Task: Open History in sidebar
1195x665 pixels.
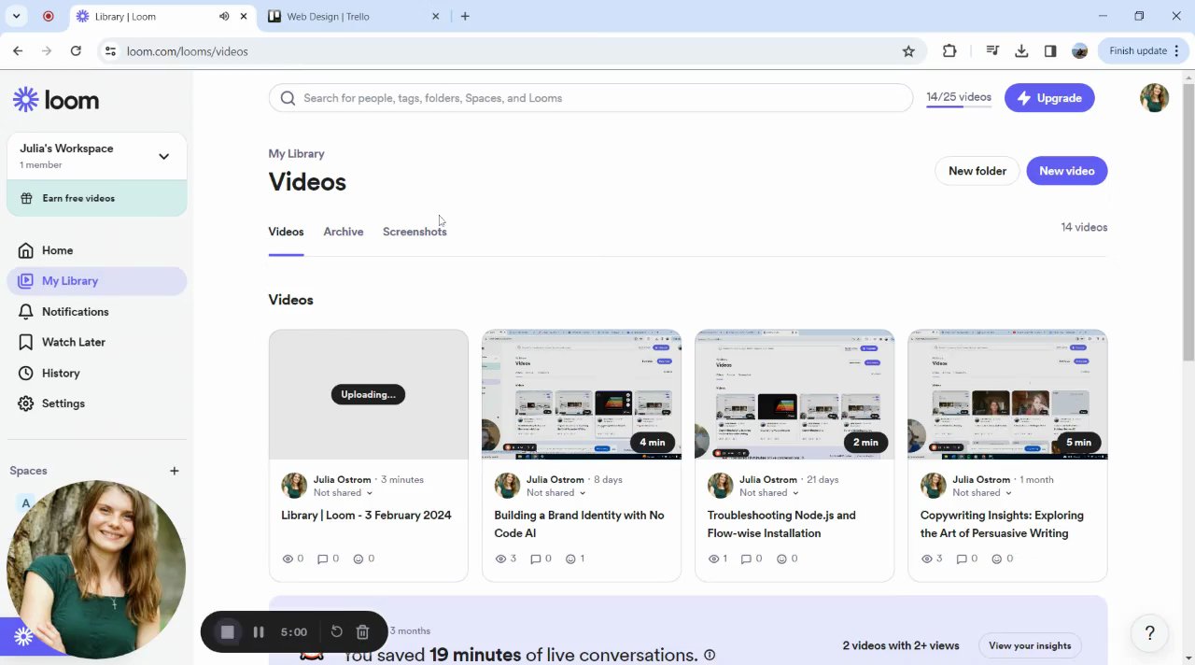Action: (x=61, y=373)
